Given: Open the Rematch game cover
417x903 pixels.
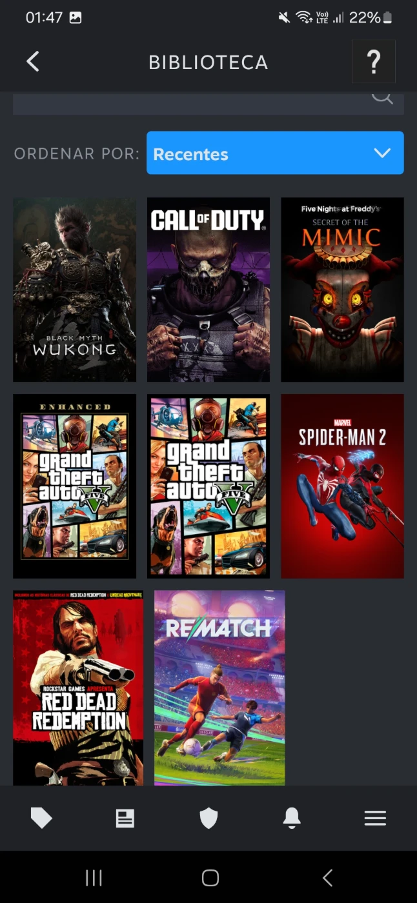Looking at the screenshot, I should (x=219, y=688).
